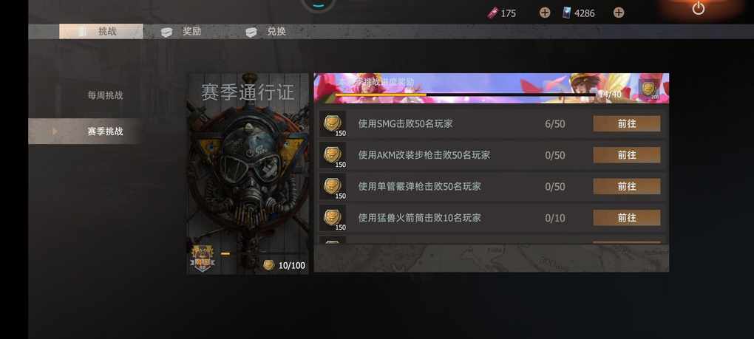Click 前往 for the AKM改装步枪 challenge
This screenshot has height=339, width=754.
click(627, 155)
